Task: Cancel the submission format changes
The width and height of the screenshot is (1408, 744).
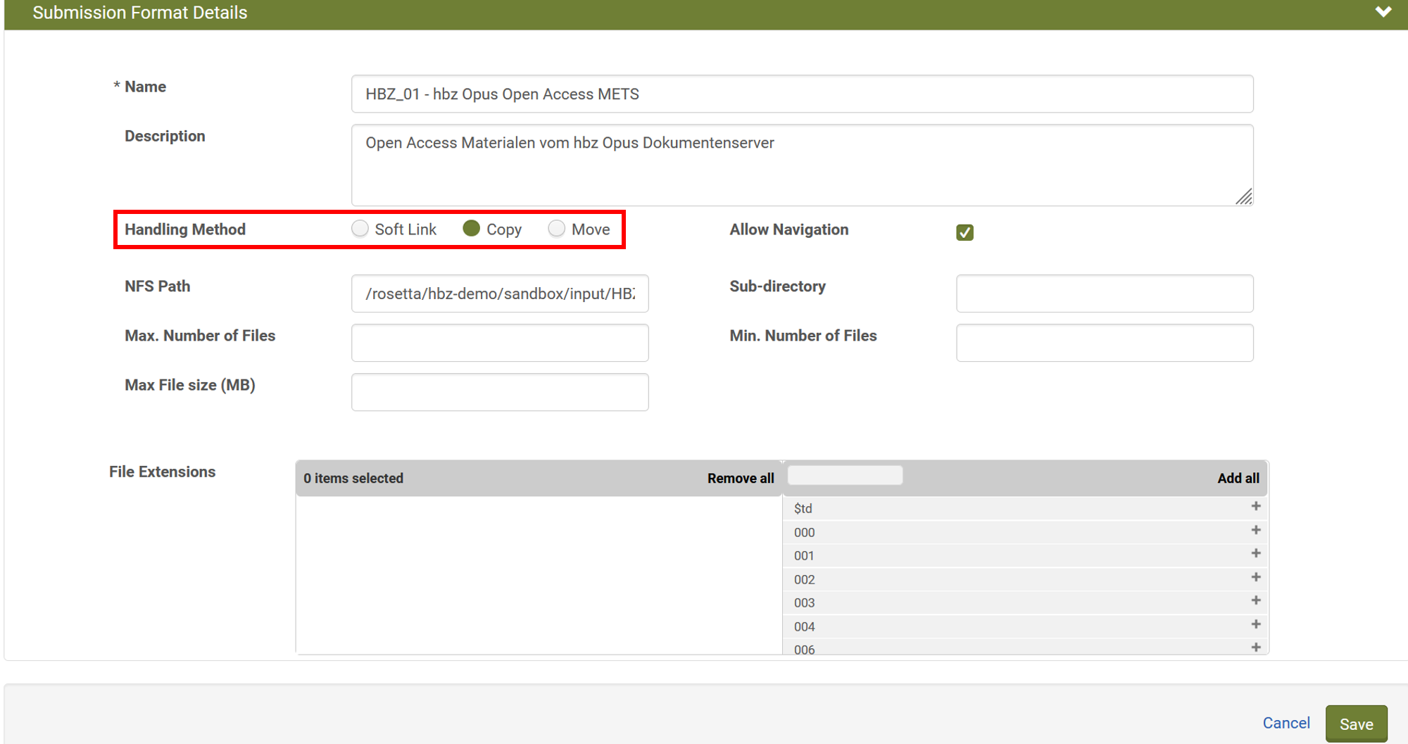Action: tap(1286, 723)
